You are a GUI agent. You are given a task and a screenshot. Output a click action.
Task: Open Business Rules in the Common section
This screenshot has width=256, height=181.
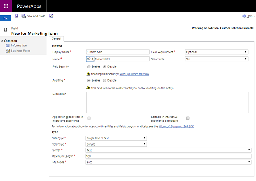(21, 51)
